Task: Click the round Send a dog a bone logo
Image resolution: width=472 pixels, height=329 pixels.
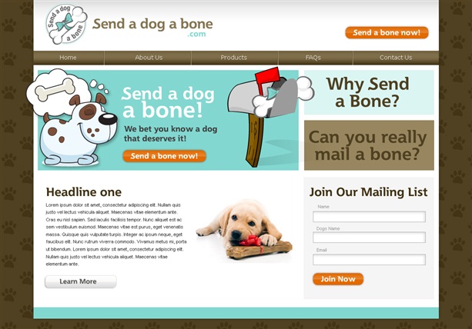Action: [x=66, y=24]
